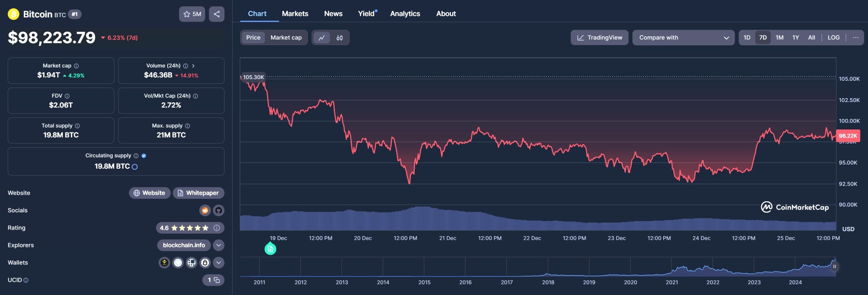The image size is (868, 295).
Task: Open the Bitcoin logo coin icon
Action: (14, 14)
